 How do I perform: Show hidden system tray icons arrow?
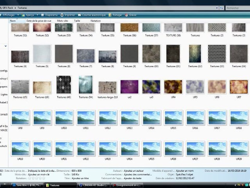[x=235, y=185]
